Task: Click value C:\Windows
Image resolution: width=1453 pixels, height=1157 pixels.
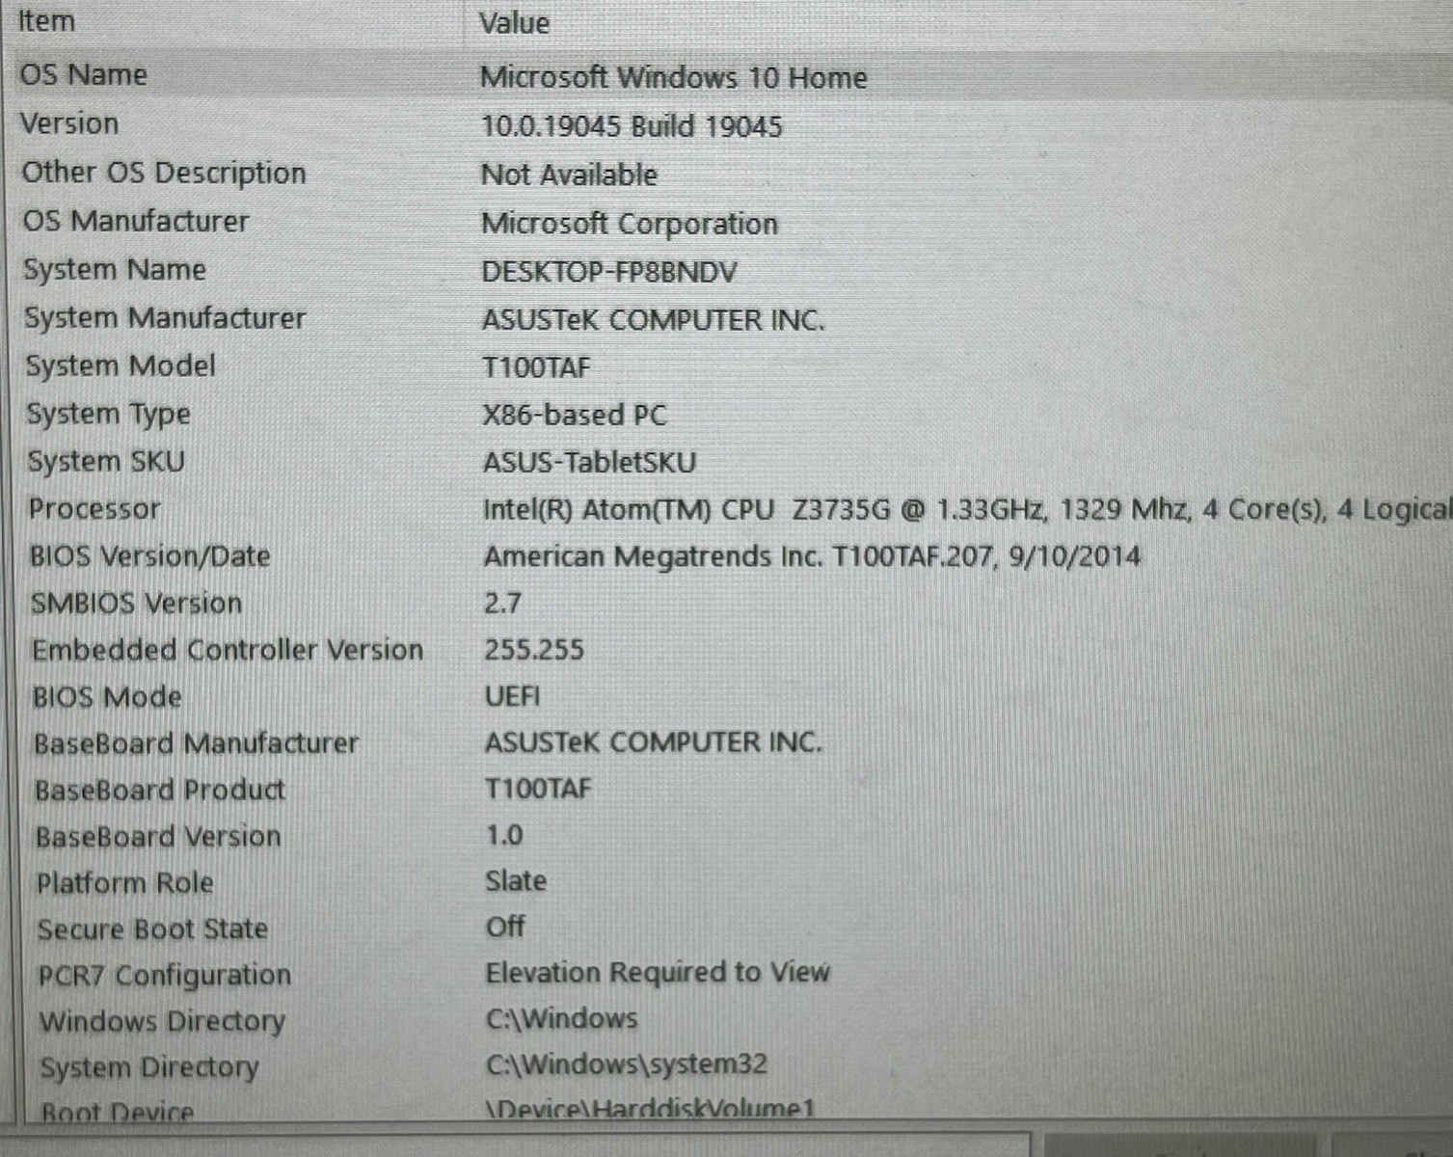Action: click(x=561, y=1018)
